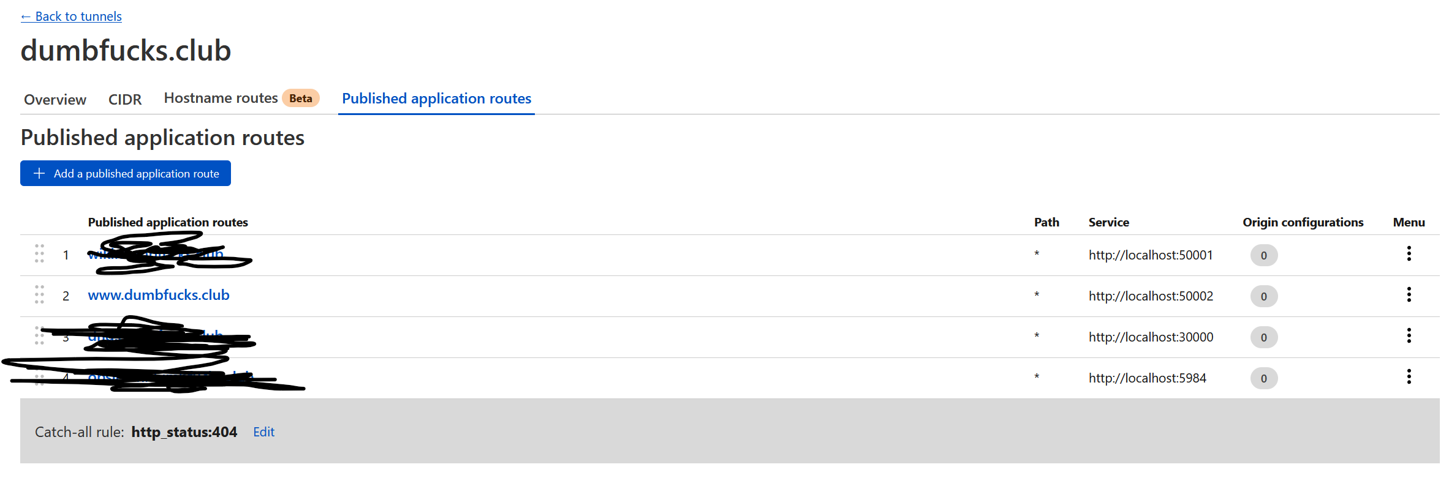
Task: Open the Hostname routes Beta tab
Action: 221,97
